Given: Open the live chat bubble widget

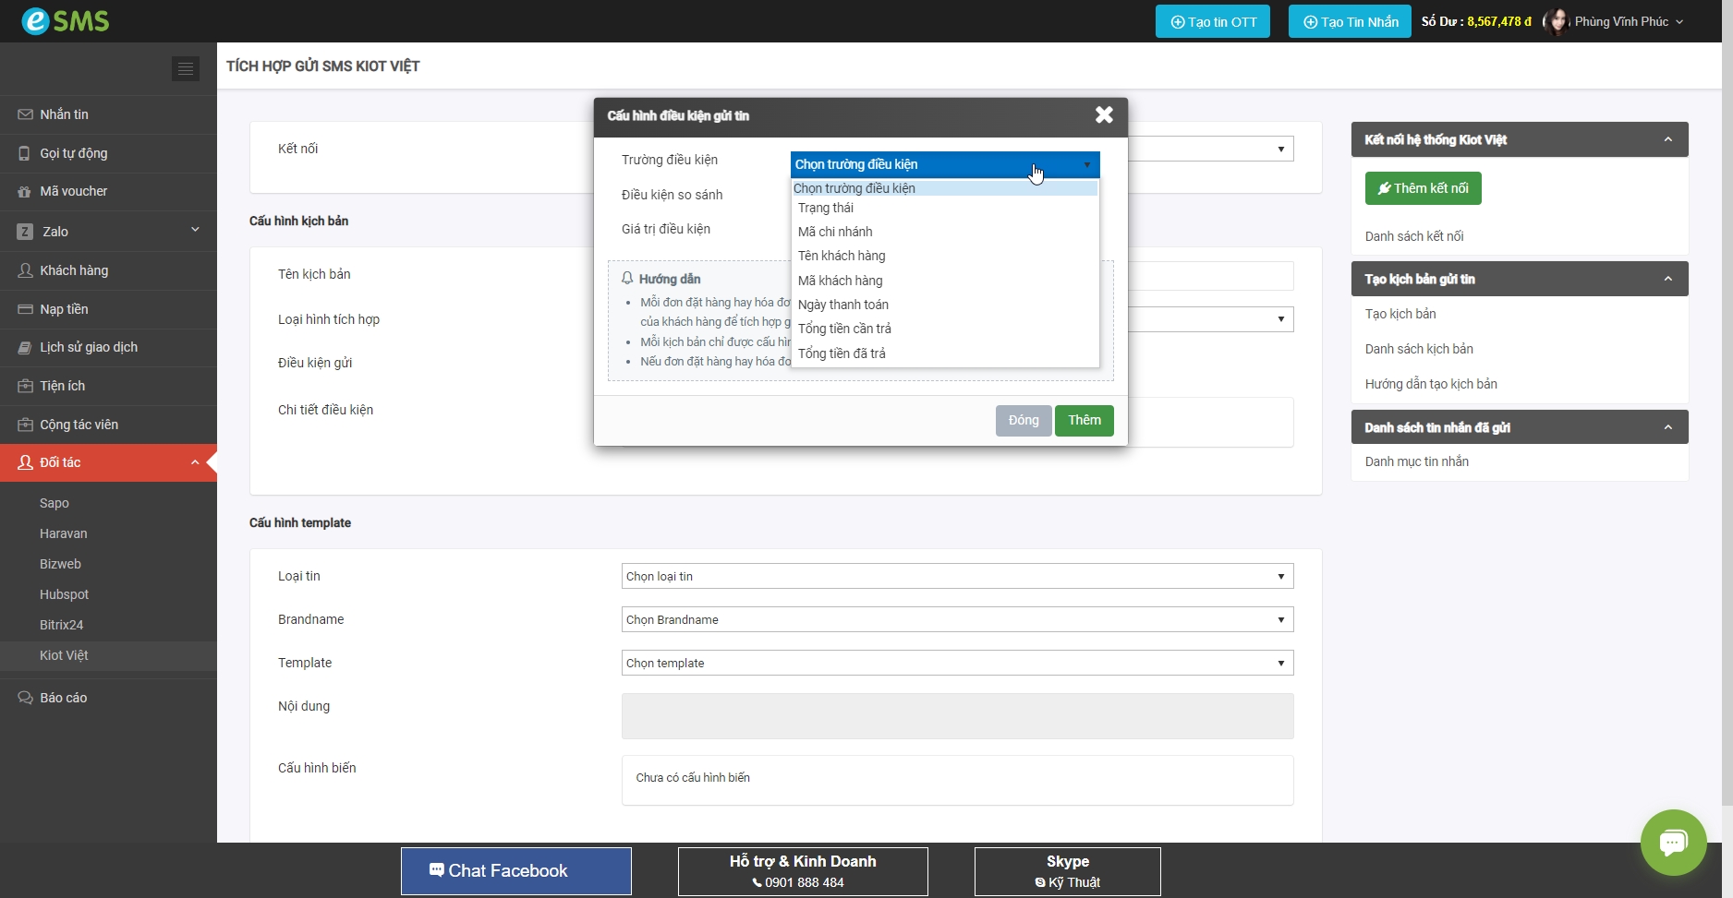Looking at the screenshot, I should (x=1673, y=842).
